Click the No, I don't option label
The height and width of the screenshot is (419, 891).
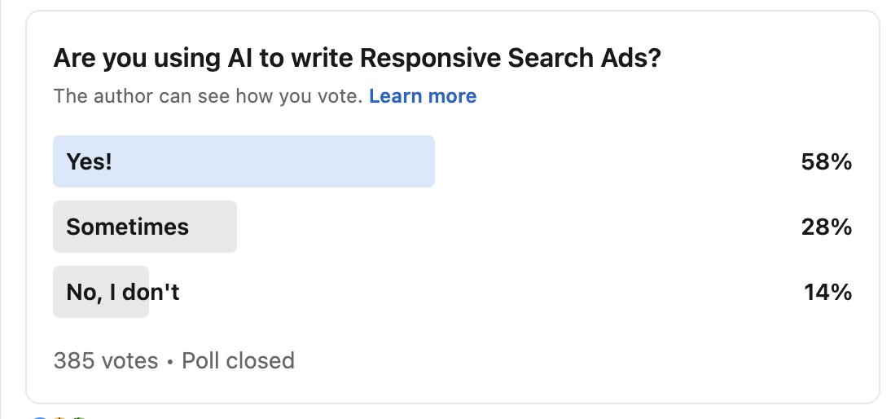[123, 292]
